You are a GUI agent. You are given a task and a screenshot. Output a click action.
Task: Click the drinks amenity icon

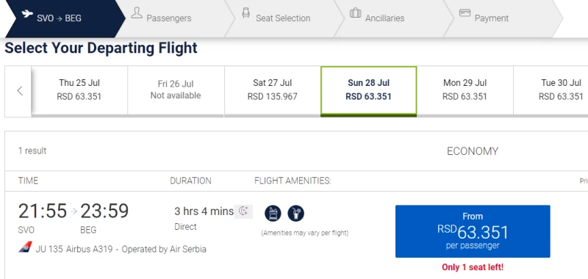point(296,214)
